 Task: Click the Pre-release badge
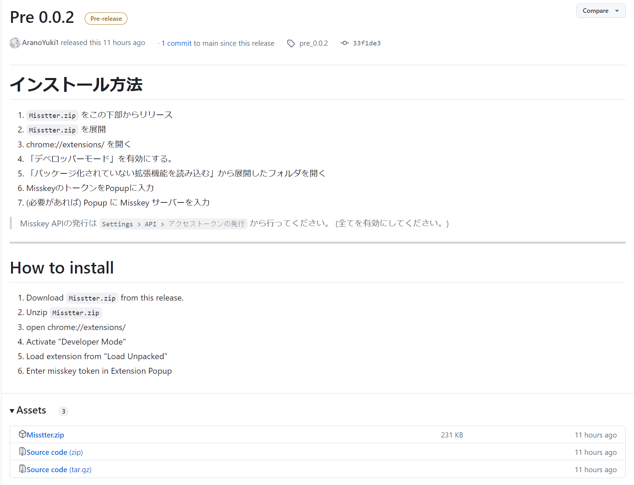click(x=106, y=18)
